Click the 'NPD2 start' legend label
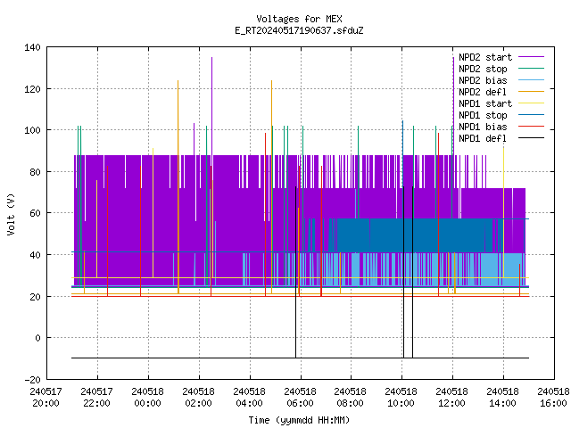 click(485, 57)
